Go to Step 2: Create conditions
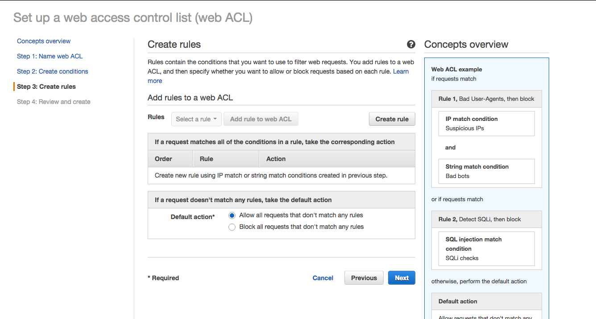The height and width of the screenshot is (319, 596). pyautogui.click(x=53, y=71)
